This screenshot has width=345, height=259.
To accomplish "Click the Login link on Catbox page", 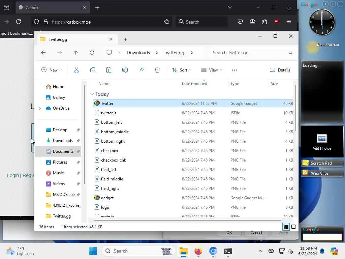I will 13,175.
